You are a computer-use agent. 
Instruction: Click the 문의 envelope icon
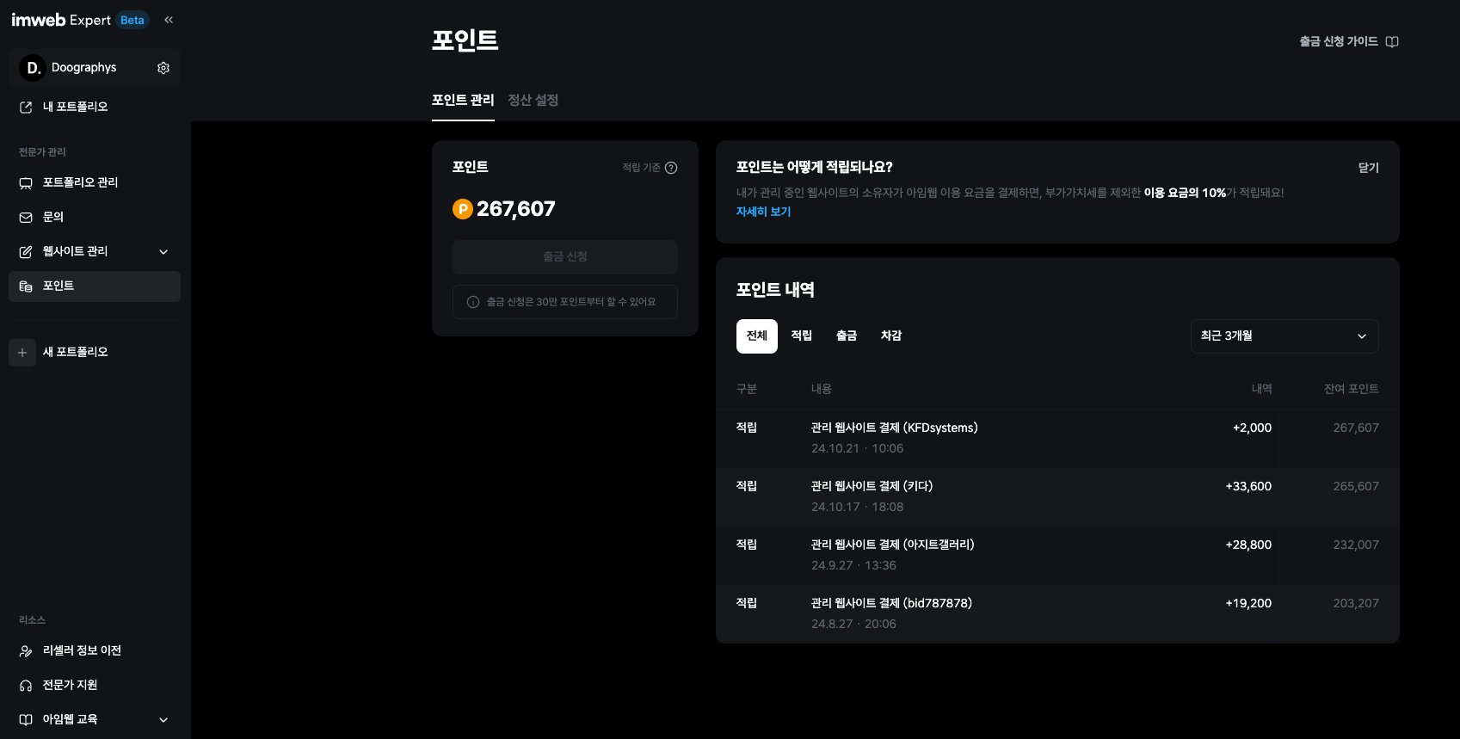26,218
